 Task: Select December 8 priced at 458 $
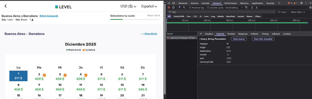coord(18,87)
